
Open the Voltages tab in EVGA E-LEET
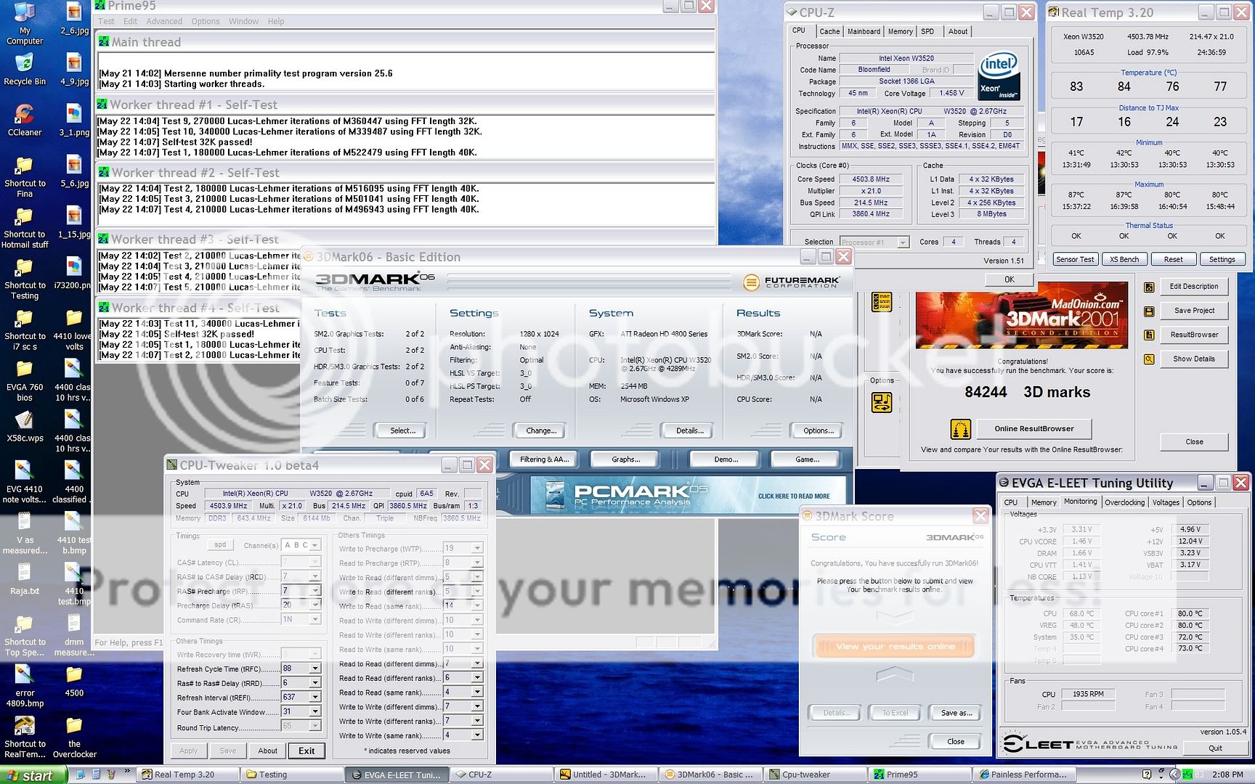click(x=1166, y=502)
